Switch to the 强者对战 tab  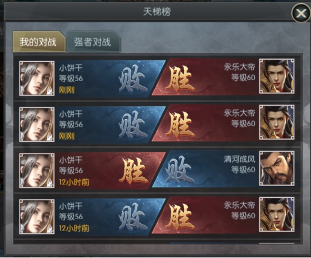click(x=93, y=42)
